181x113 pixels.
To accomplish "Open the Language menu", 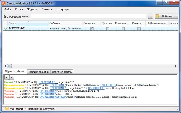I will (x=63, y=9).
